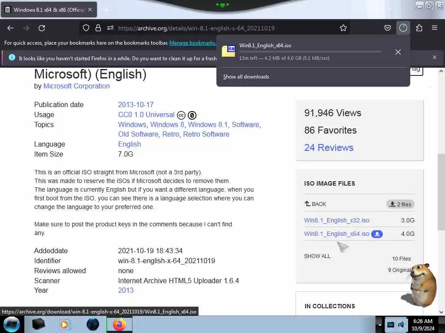This screenshot has width=445, height=333.
Task: Go BACK in ISO image files list
Action: tap(315, 204)
